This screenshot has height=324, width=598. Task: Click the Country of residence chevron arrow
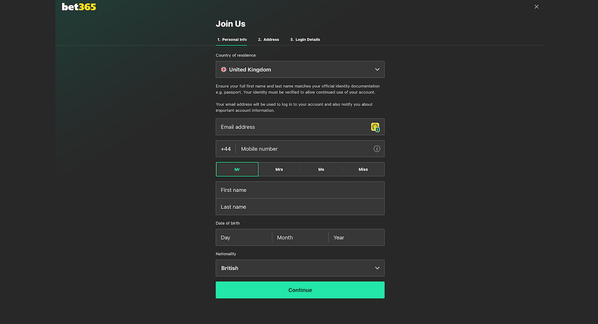377,70
